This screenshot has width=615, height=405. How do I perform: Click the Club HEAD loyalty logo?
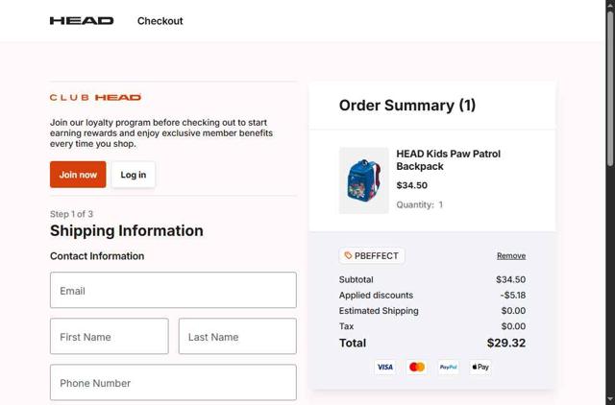coord(95,97)
